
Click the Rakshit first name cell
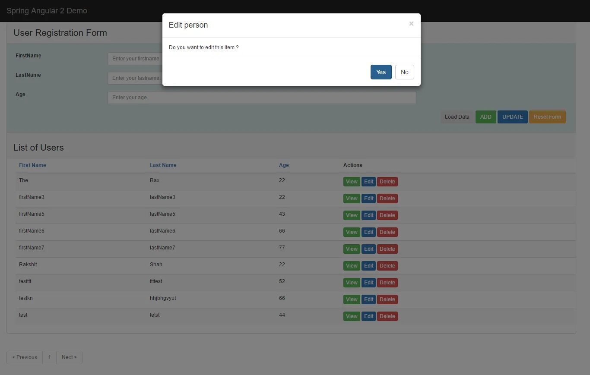pos(28,265)
